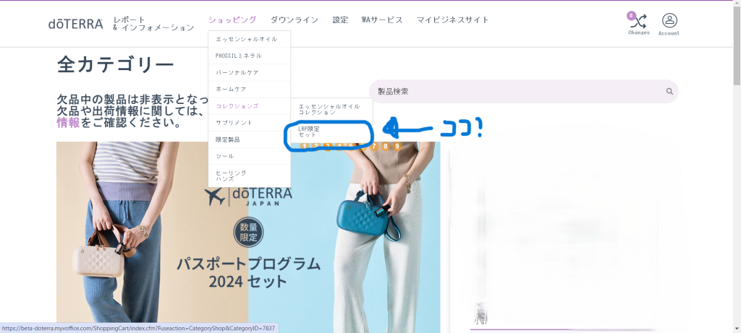Click the magnifier icon in product search
This screenshot has height=333, width=741.
669,92
